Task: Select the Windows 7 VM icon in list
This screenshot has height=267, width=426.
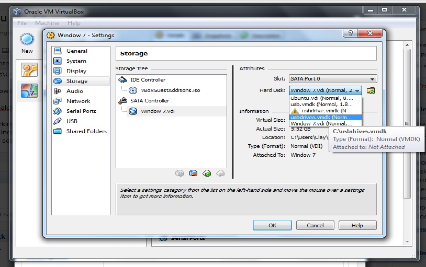Action: [x=29, y=90]
